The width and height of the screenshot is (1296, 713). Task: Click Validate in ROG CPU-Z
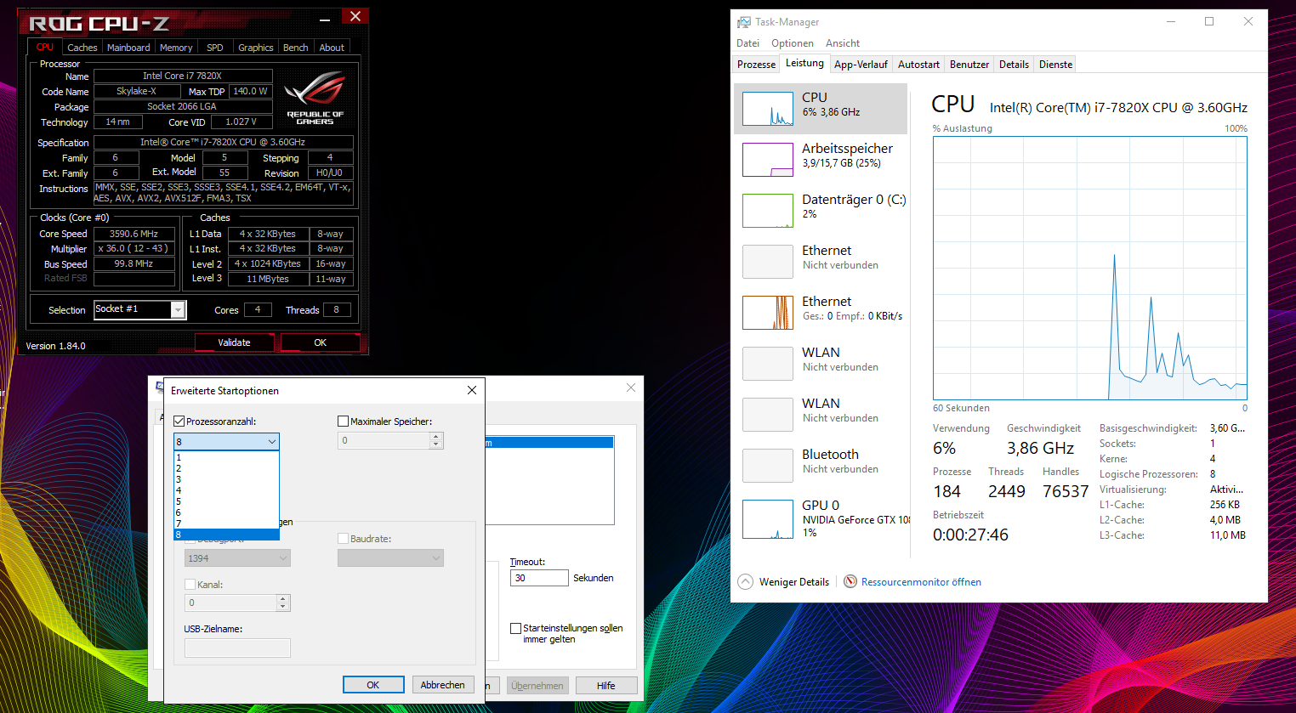click(234, 342)
